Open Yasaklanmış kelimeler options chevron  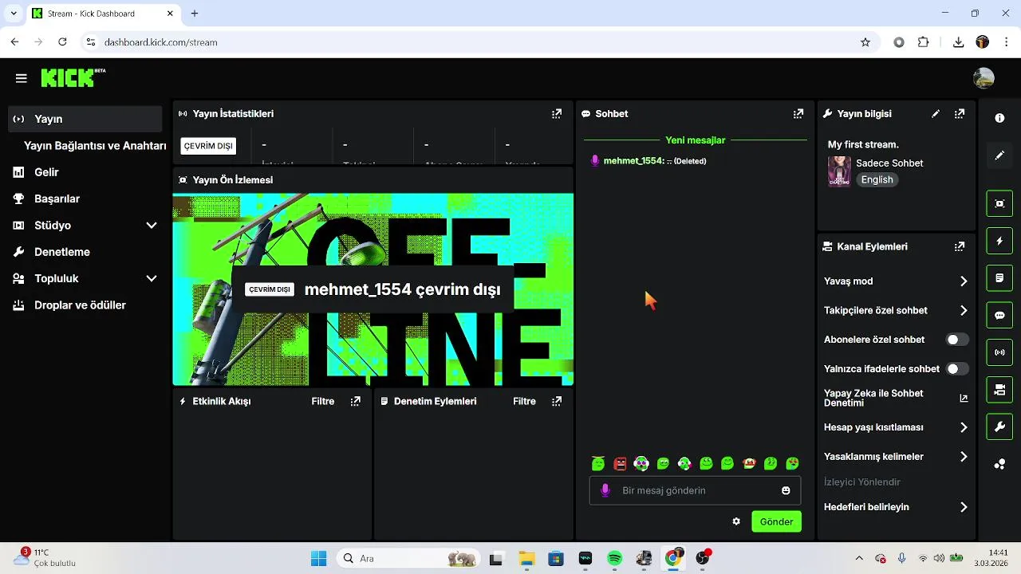pyautogui.click(x=964, y=457)
